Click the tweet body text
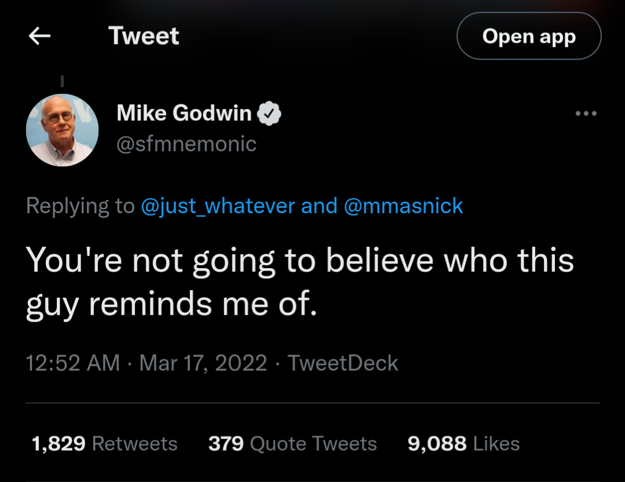The image size is (625, 482). click(299, 282)
